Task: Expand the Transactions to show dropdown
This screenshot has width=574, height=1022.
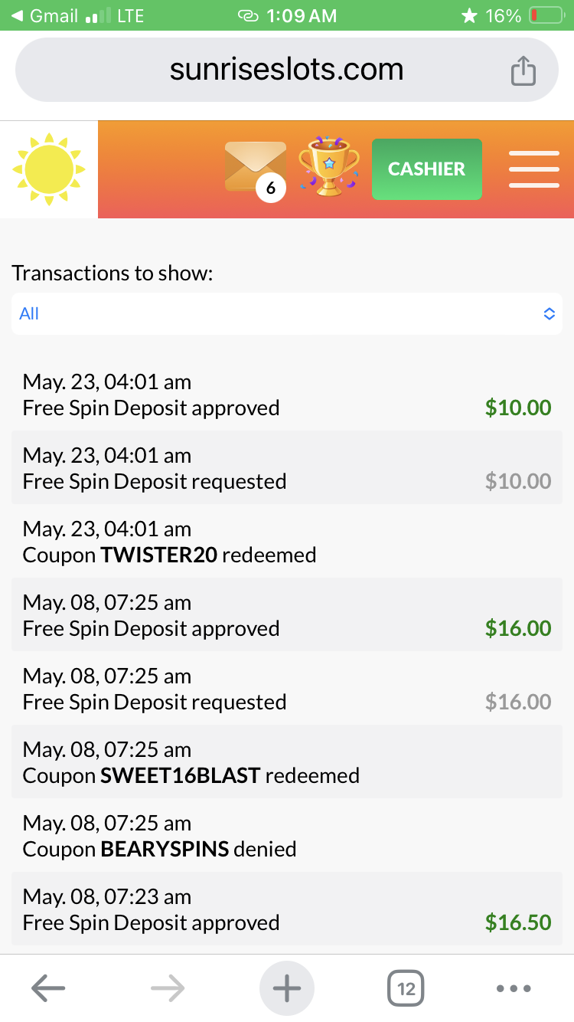Action: [x=287, y=313]
